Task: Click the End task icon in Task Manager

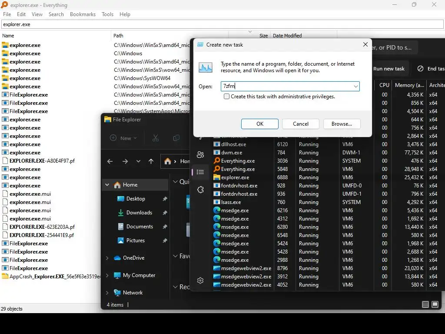Action: point(420,68)
